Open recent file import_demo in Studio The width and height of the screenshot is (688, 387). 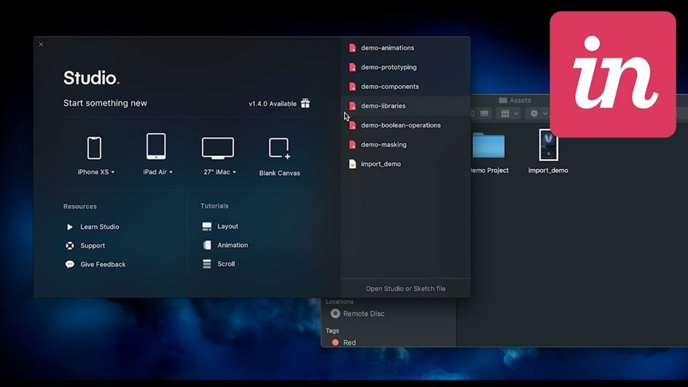[405, 164]
